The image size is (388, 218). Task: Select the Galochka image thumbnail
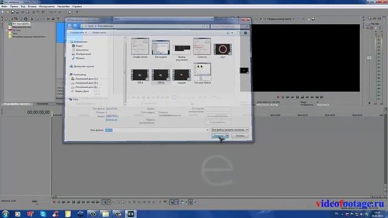[202, 46]
